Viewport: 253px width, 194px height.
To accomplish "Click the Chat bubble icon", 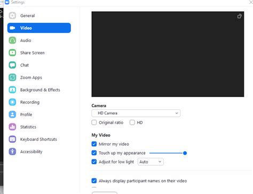I will pos(12,65).
